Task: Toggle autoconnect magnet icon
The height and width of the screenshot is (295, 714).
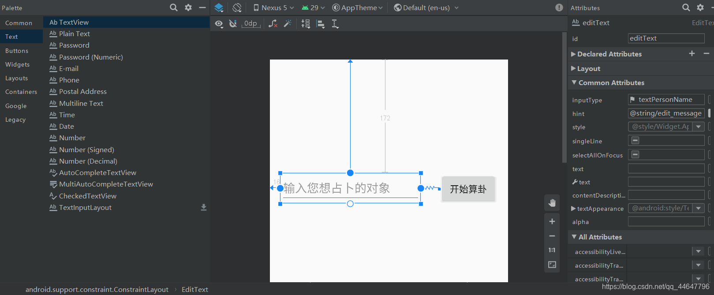Action: coord(233,24)
